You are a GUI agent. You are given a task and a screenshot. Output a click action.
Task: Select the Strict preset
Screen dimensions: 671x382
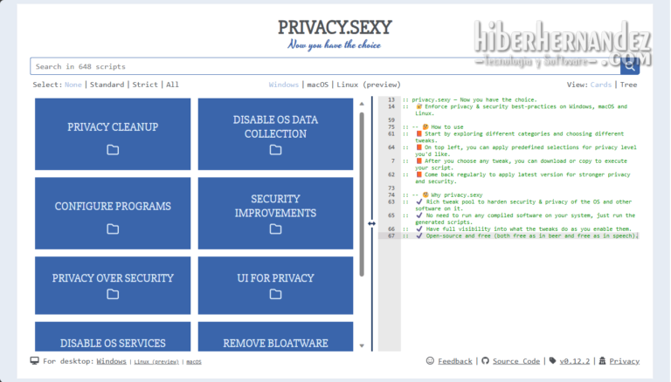146,85
